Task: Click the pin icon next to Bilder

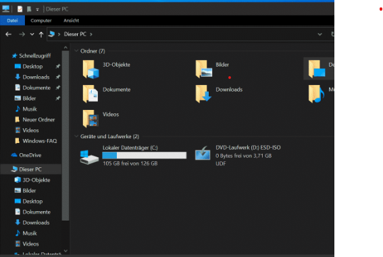Action: (57, 98)
